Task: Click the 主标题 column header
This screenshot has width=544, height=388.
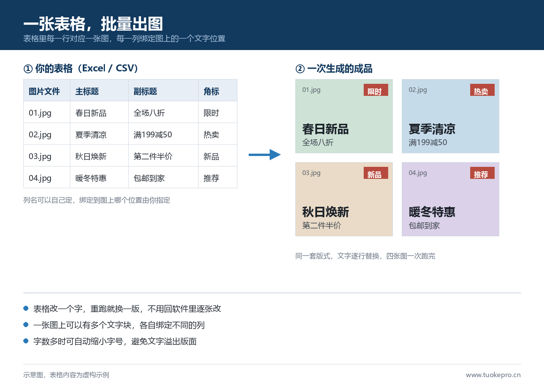Action: click(99, 90)
